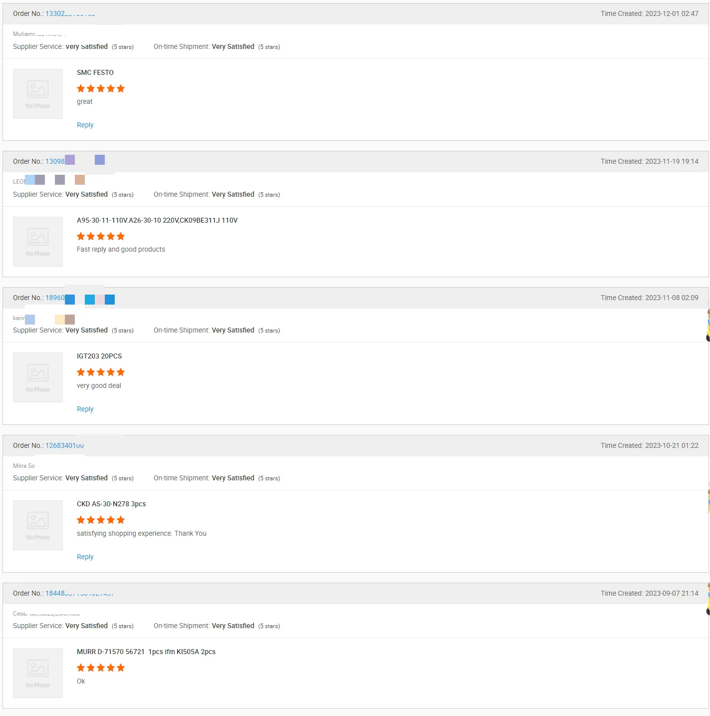The width and height of the screenshot is (710, 716).
Task: Click No Photo thumbnail for SMC FESTO
Action: [38, 94]
